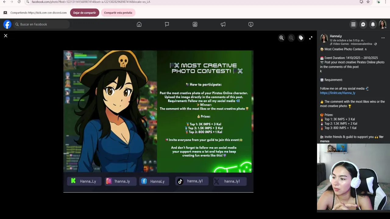This screenshot has width=390, height=219.
Task: Click the screen-sharing indicator icon
Action: pos(5,13)
